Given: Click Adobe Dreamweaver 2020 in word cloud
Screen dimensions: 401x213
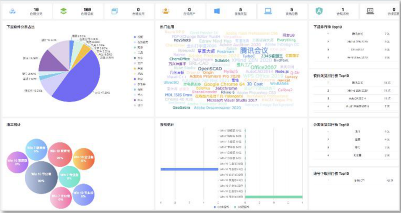Looking at the screenshot, I should (x=218, y=108).
